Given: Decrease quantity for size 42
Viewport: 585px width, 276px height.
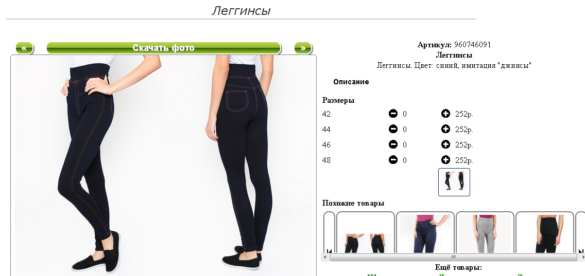Looking at the screenshot, I should (393, 114).
